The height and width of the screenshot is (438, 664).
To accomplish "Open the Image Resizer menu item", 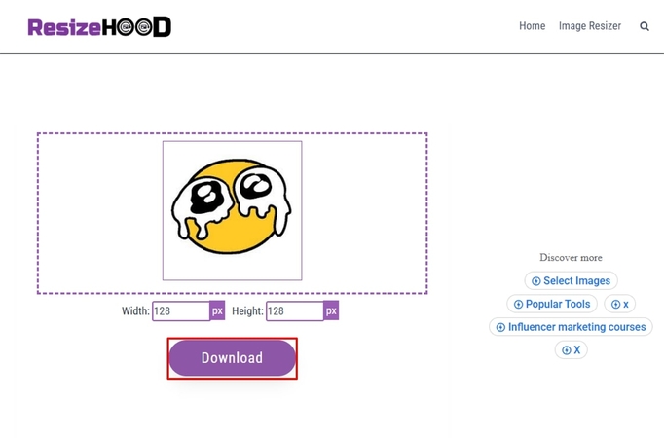I will pyautogui.click(x=589, y=26).
